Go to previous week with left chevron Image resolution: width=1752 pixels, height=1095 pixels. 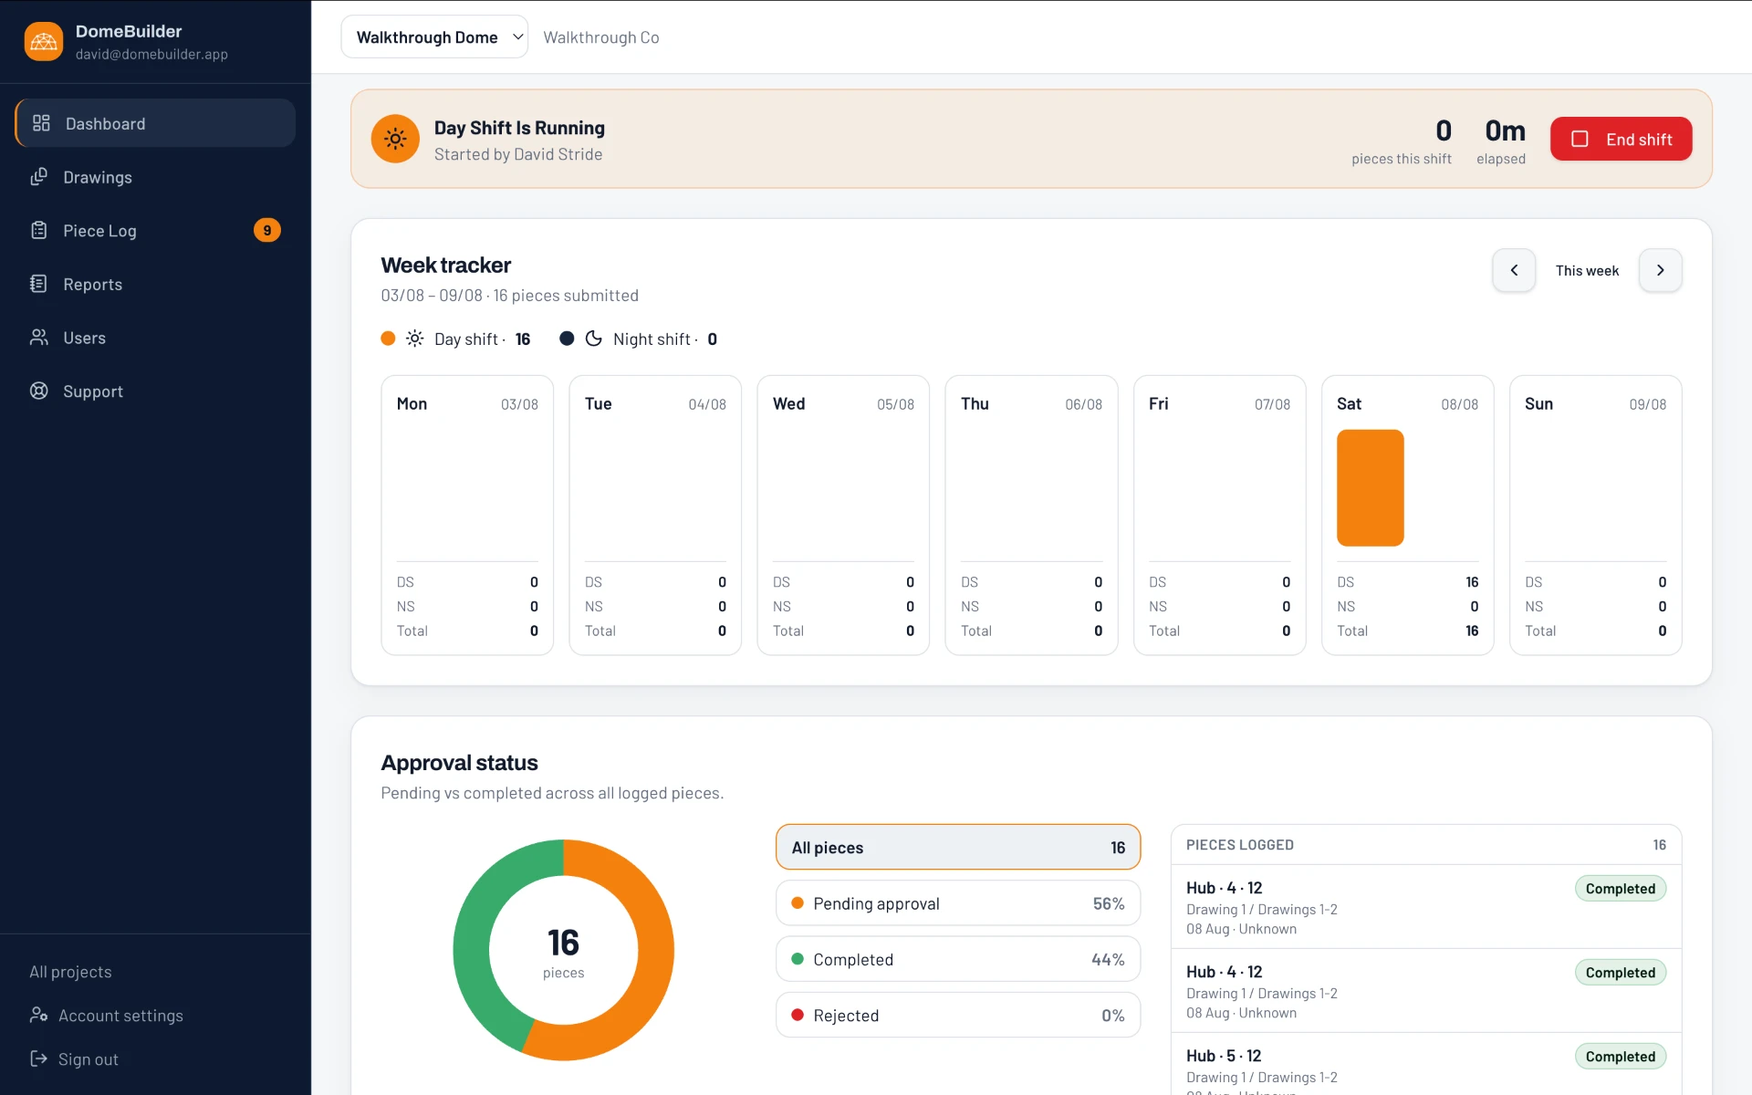tap(1514, 270)
